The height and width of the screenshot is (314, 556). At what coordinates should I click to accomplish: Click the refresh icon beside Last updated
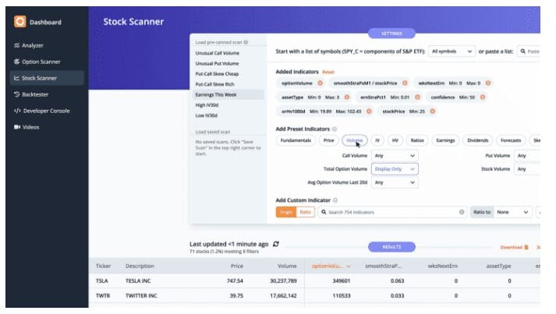click(x=276, y=244)
